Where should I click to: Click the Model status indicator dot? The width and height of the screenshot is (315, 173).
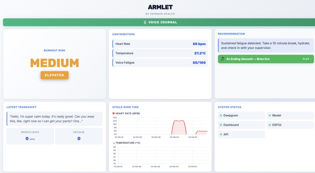(x=270, y=115)
